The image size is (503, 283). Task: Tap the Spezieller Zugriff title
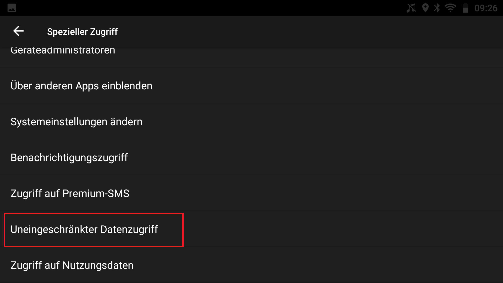click(x=82, y=31)
